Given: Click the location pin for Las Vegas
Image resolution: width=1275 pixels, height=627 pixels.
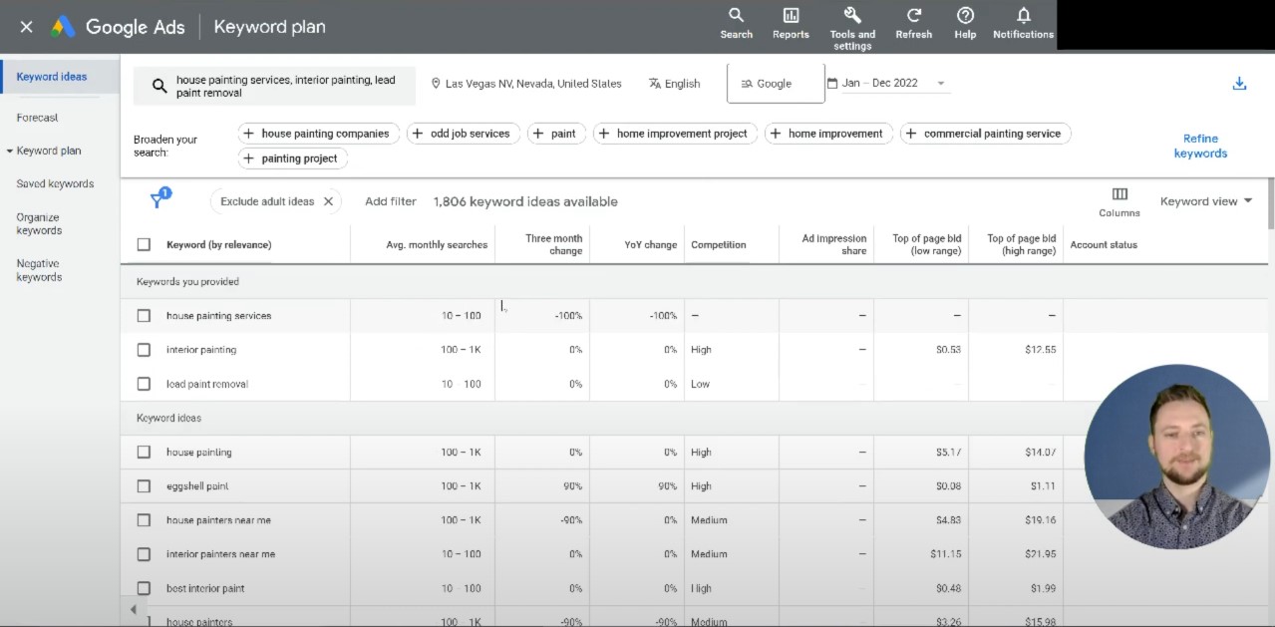Looking at the screenshot, I should click(x=436, y=84).
